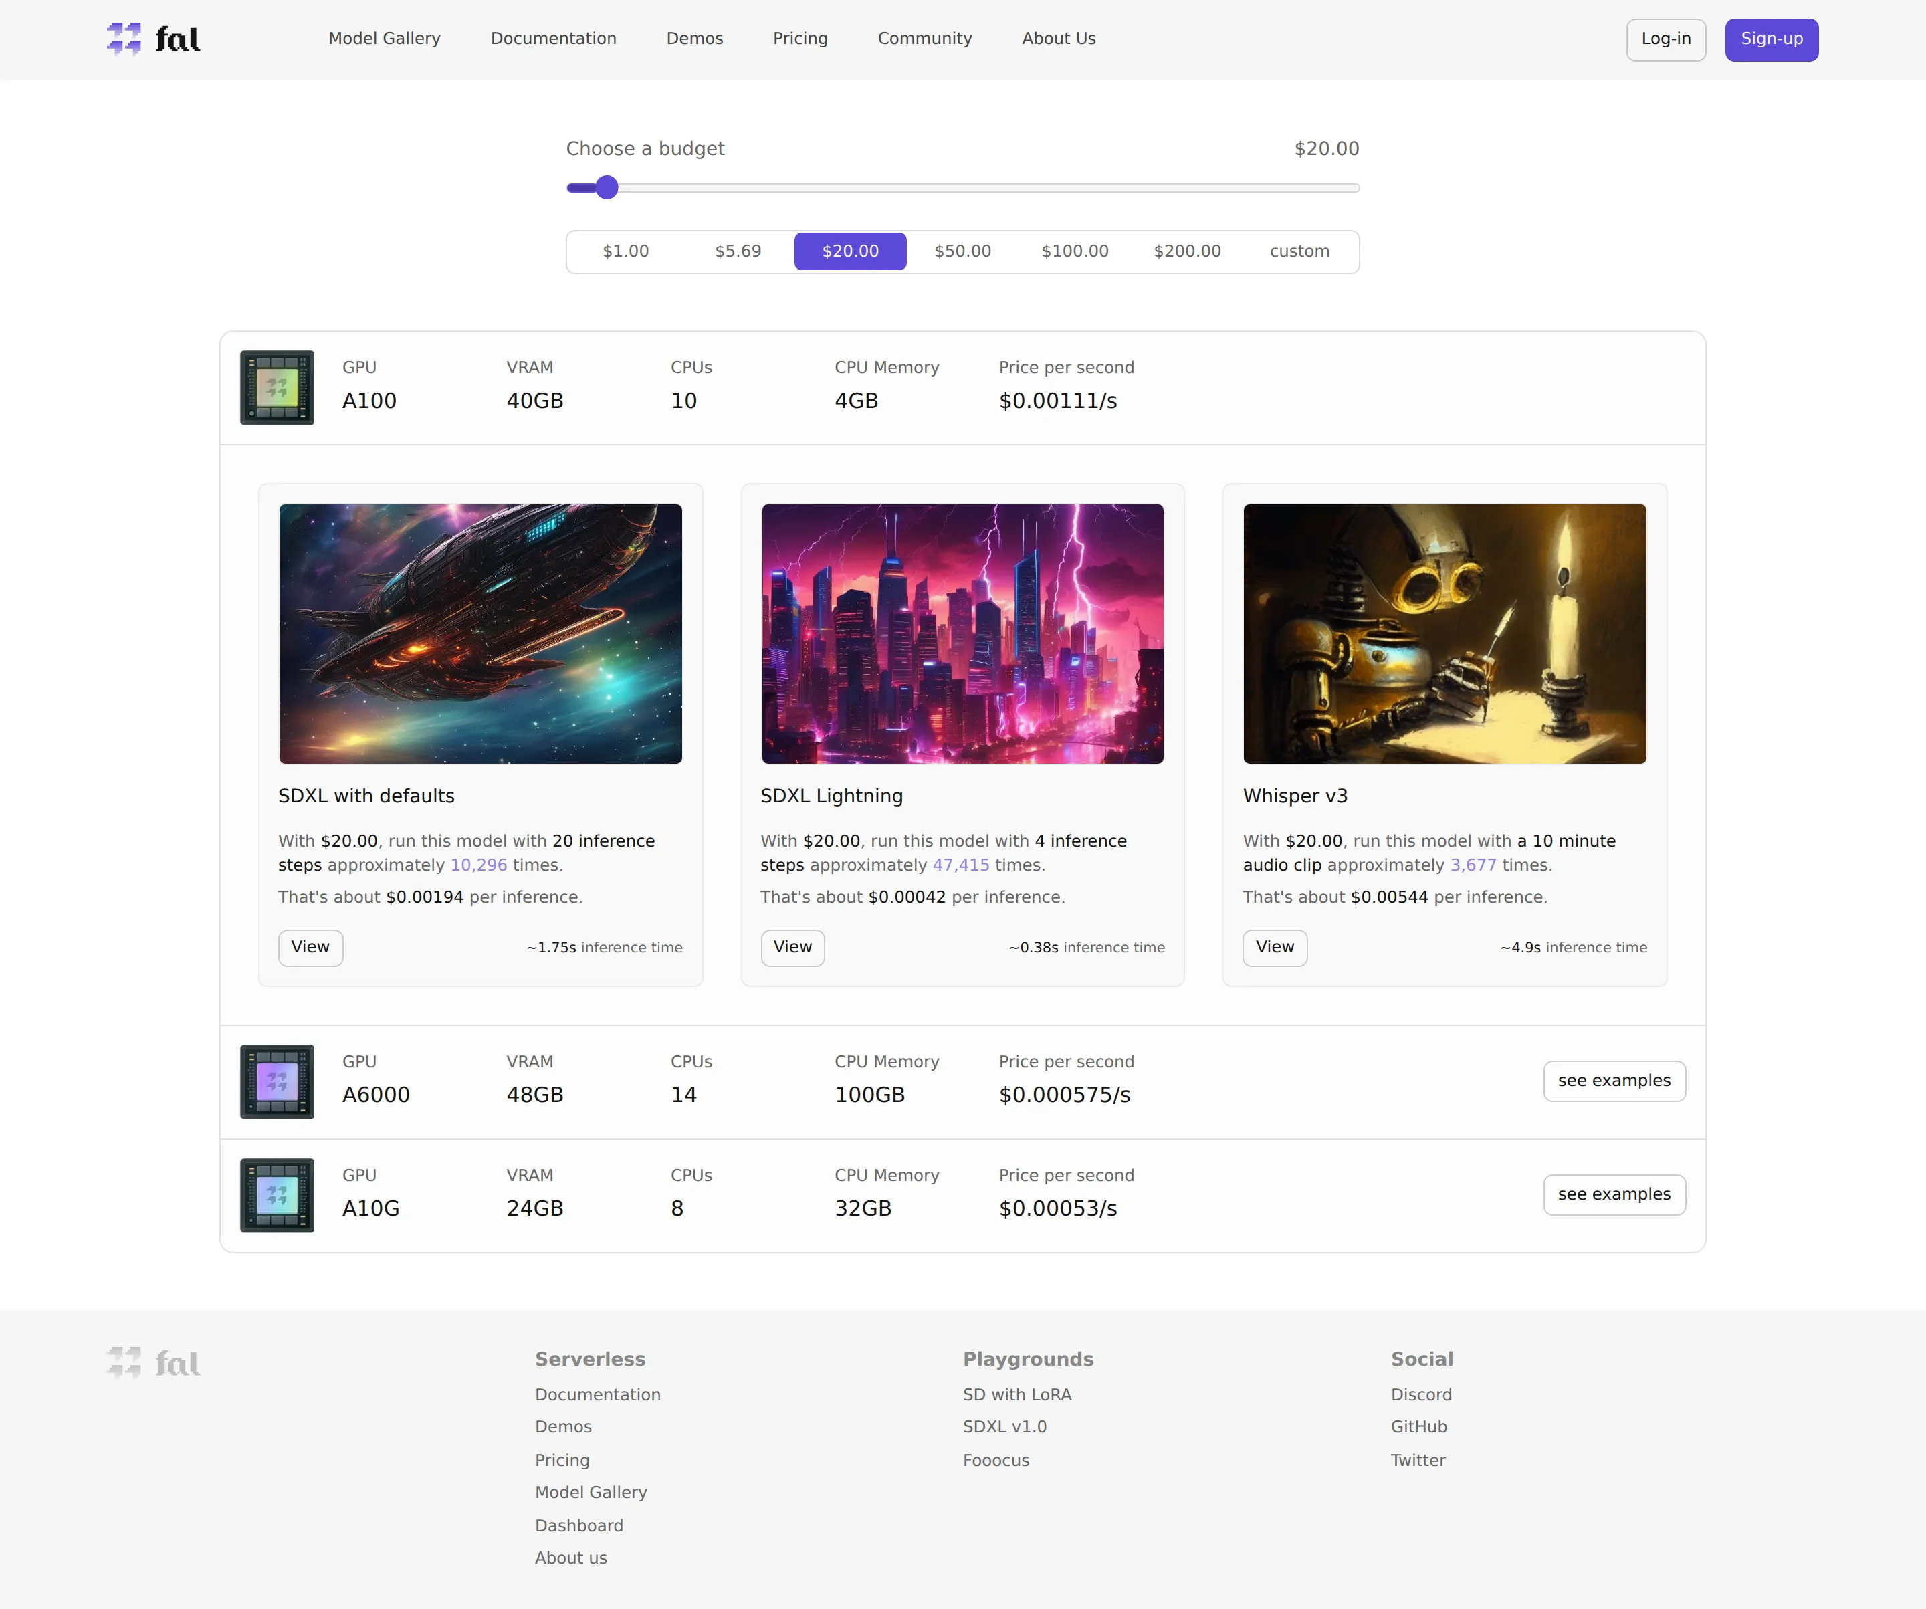1926x1609 pixels.
Task: Open the Whisper v3 robot image
Action: pos(1444,634)
